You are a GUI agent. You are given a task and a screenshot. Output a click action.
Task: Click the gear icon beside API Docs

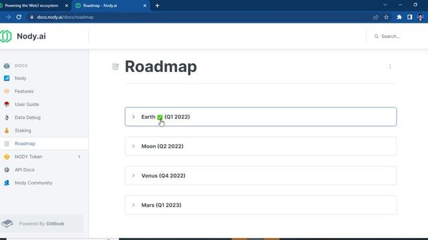pyautogui.click(x=7, y=169)
